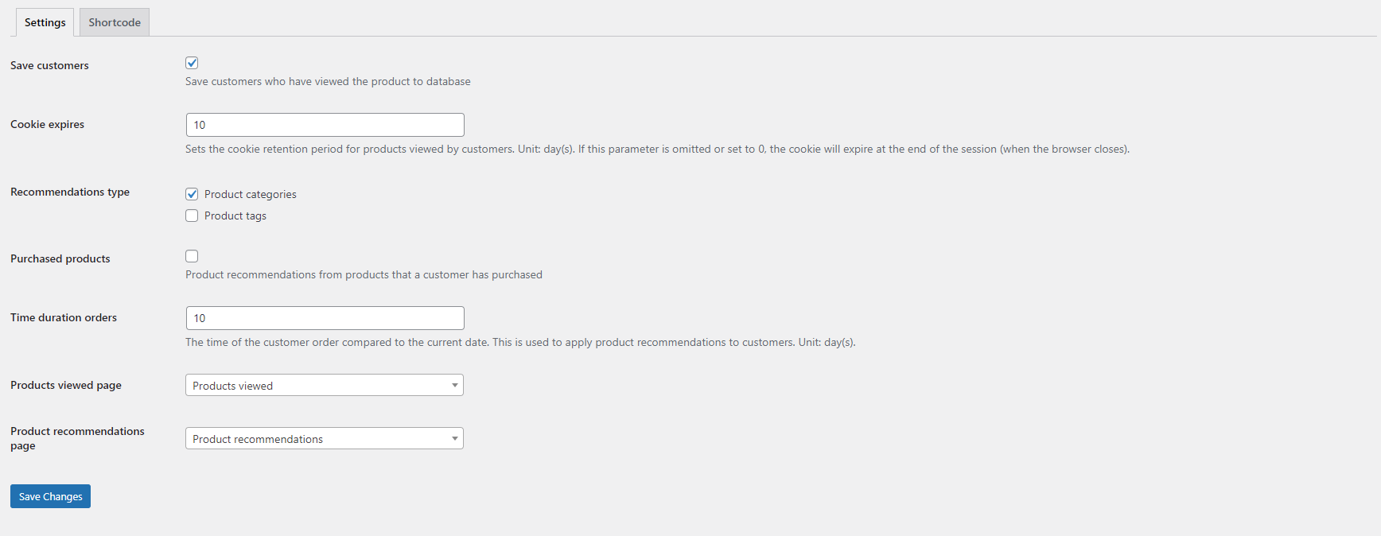Screen dimensions: 1381x536
Task: Click the cookie retention period description text
Action: (x=657, y=149)
